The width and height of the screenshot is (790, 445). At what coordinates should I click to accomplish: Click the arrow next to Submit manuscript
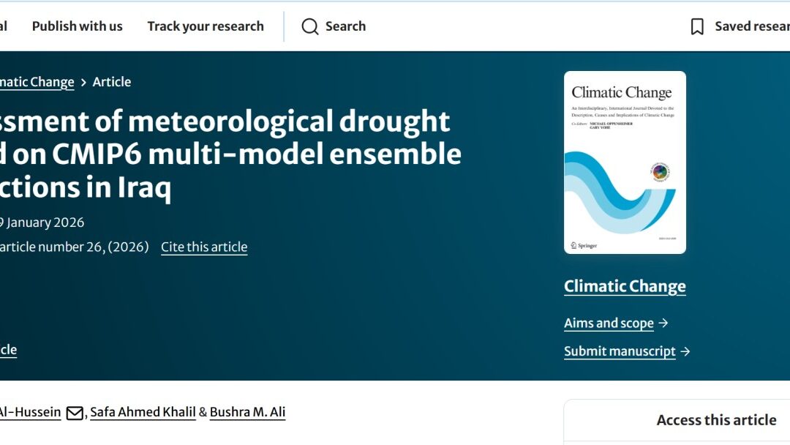[x=685, y=351]
